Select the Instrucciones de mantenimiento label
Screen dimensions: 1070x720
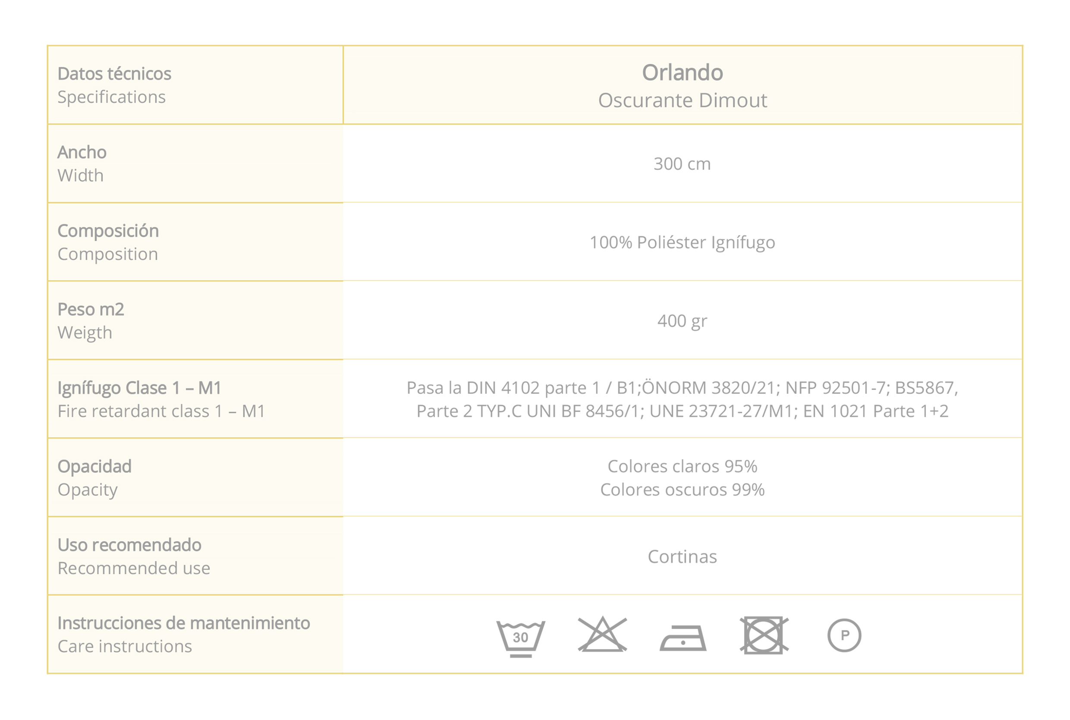(184, 623)
